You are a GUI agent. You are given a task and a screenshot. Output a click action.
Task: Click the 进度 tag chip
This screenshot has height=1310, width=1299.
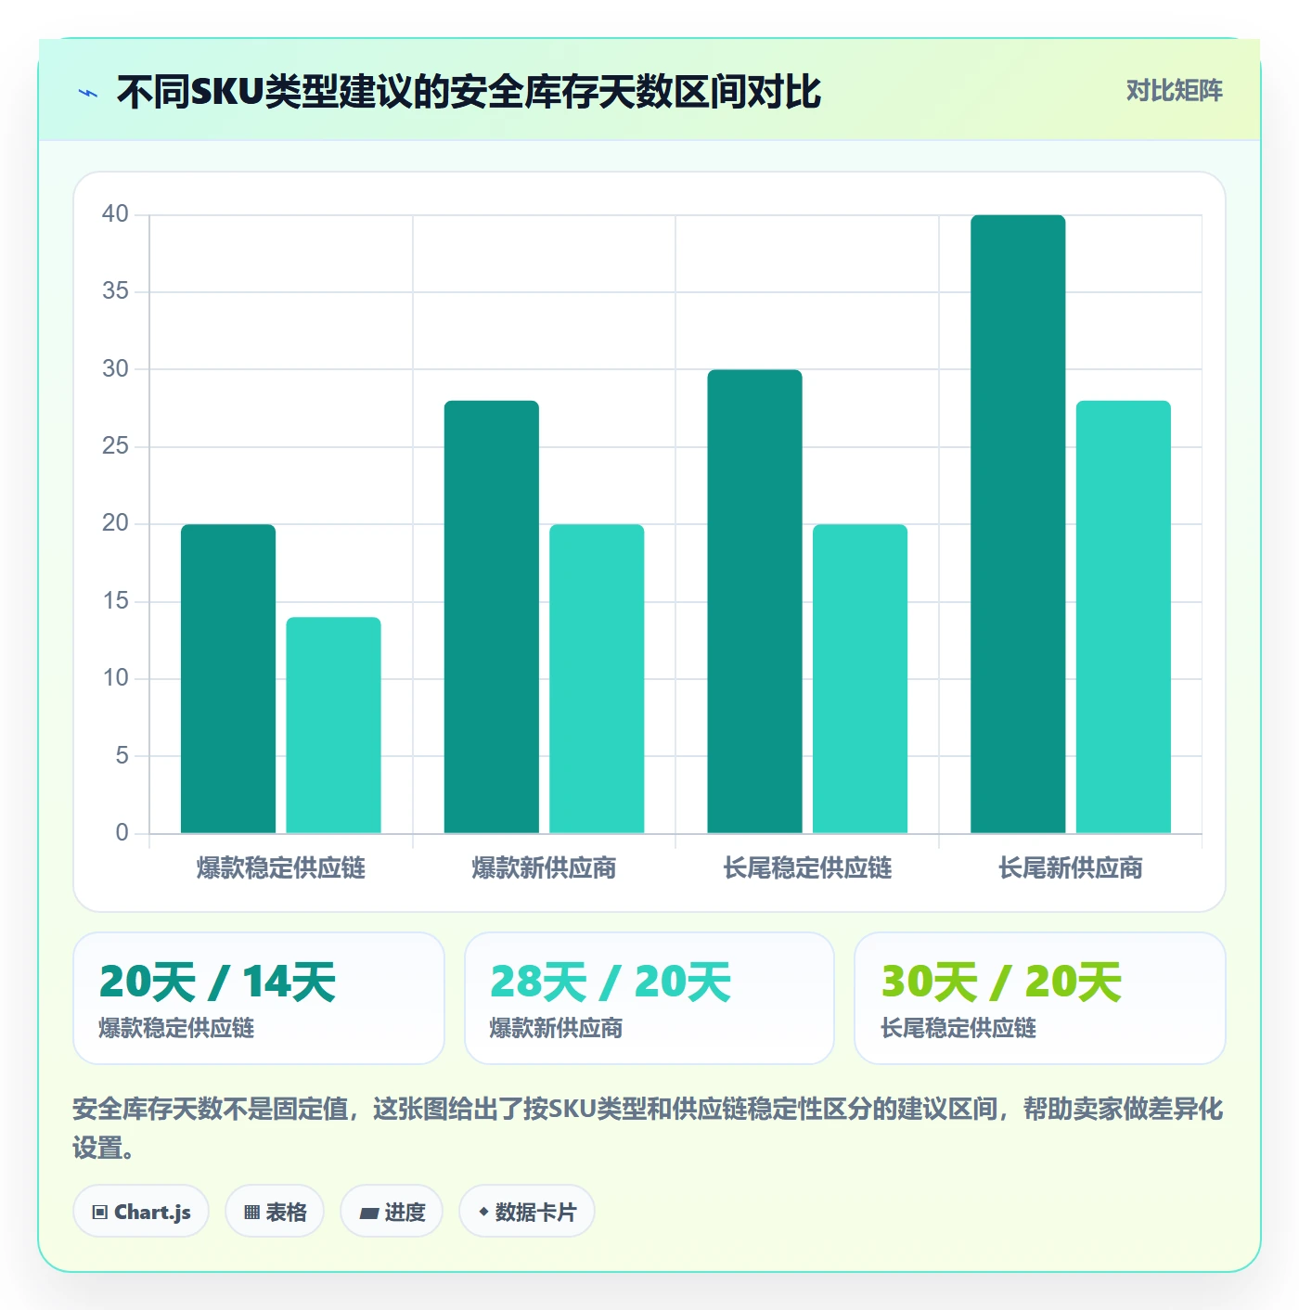coord(392,1212)
